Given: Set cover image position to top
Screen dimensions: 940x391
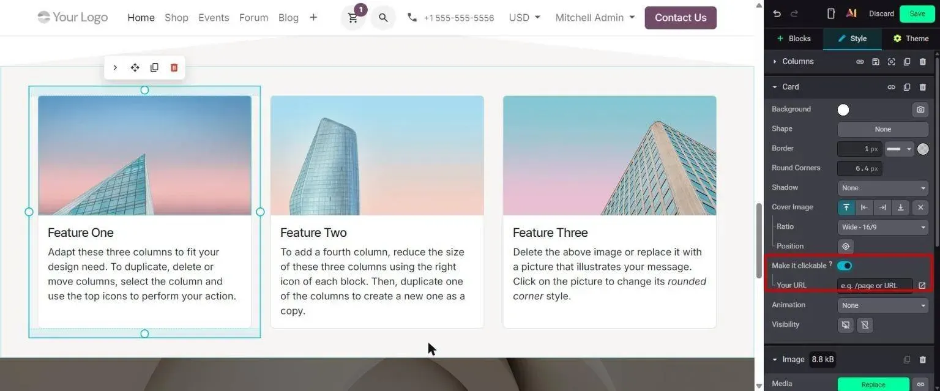Looking at the screenshot, I should 846,207.
